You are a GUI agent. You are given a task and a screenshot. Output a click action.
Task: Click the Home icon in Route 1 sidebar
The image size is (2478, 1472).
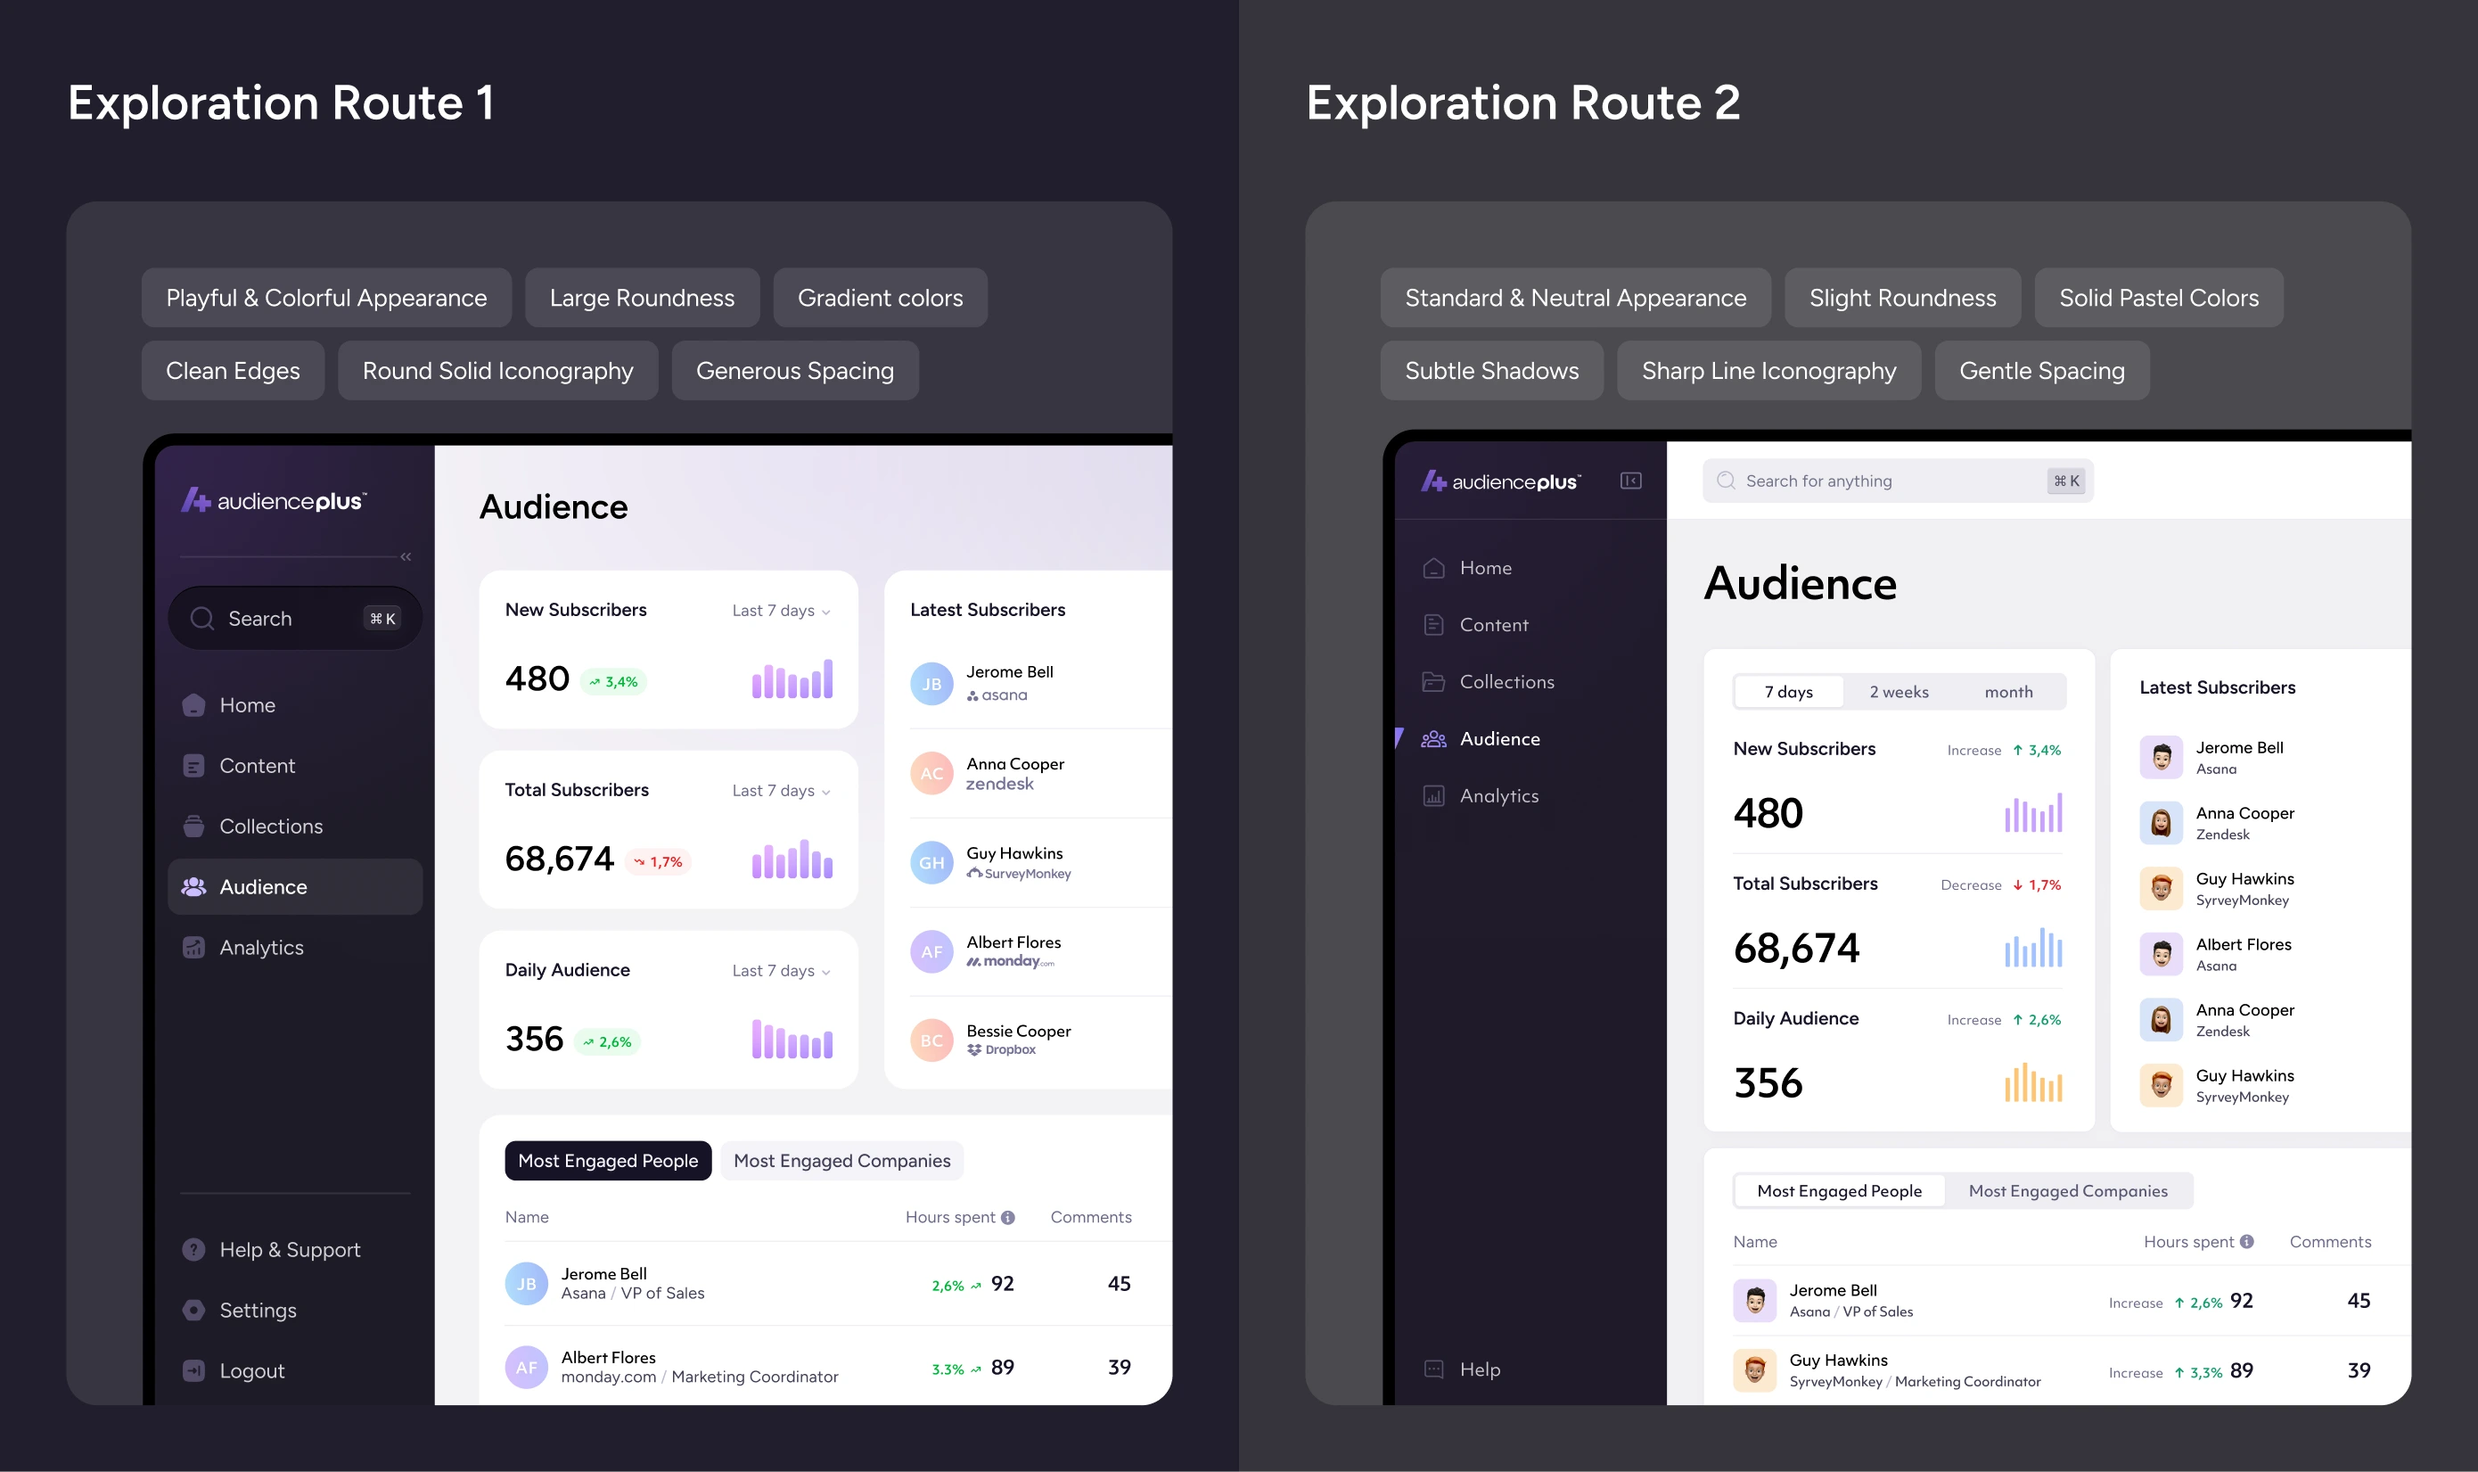click(x=193, y=705)
